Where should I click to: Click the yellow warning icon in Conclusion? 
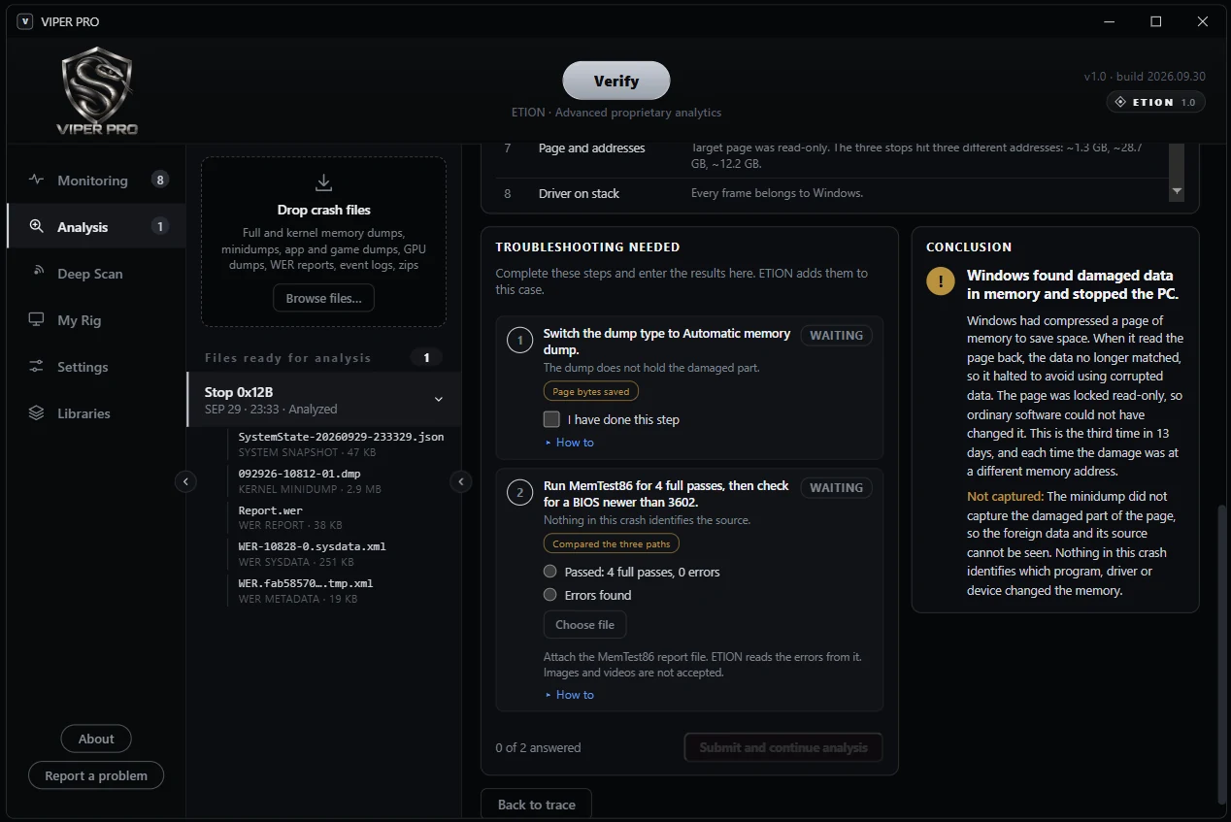940,281
